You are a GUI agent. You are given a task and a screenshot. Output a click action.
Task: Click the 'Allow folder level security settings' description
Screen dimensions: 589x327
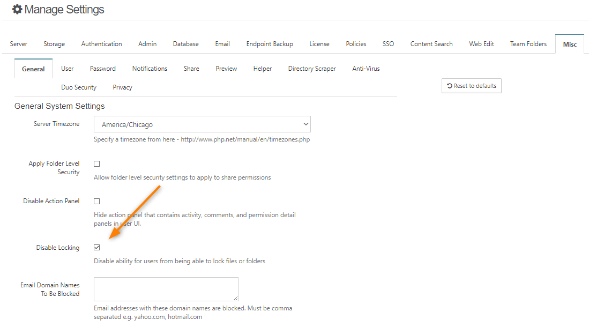click(182, 177)
